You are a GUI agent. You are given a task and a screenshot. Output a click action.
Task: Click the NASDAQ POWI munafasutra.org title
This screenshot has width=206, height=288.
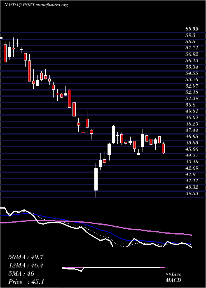[36, 5]
